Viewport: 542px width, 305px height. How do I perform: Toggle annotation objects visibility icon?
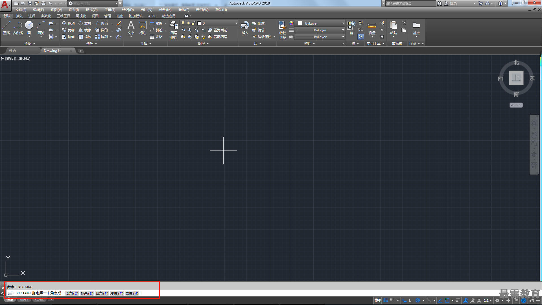[466, 300]
